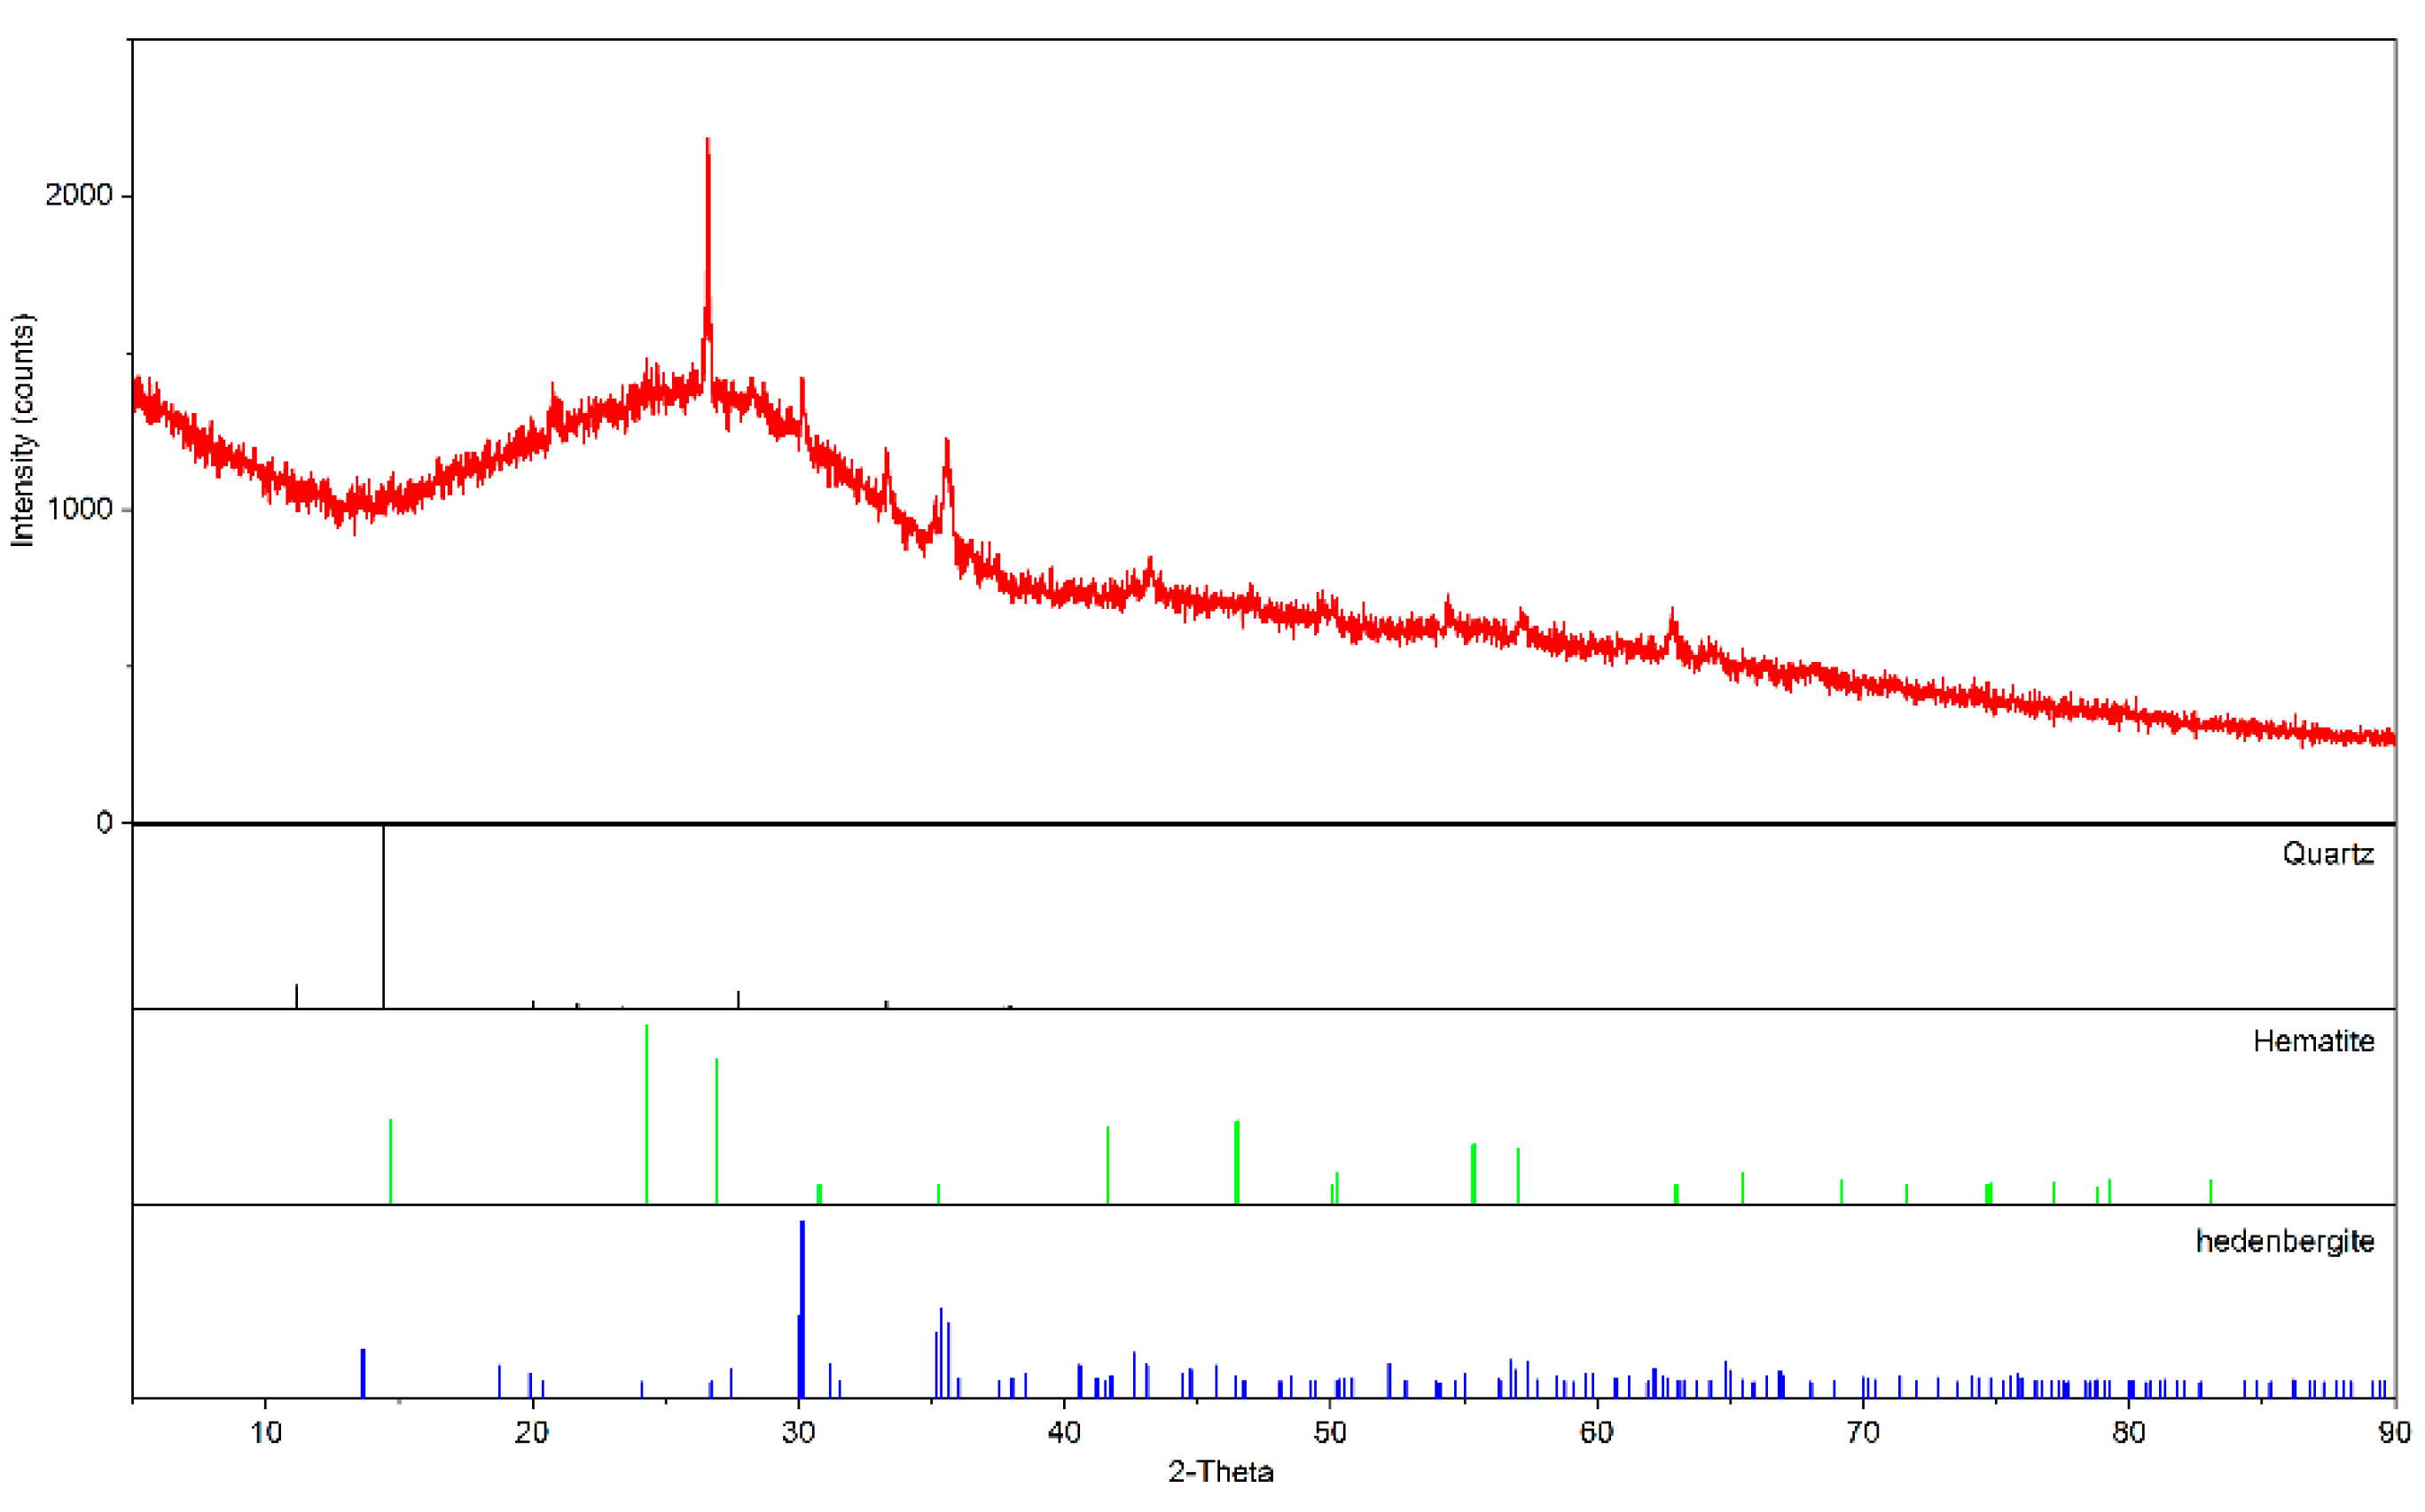Click the x-axis tick label 90
Image resolution: width=2425 pixels, height=1512 pixels.
pos(2393,1432)
